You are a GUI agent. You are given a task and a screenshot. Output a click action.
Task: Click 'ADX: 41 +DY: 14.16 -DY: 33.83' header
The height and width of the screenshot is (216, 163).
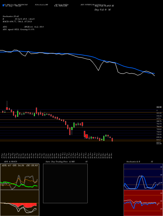(20, 165)
